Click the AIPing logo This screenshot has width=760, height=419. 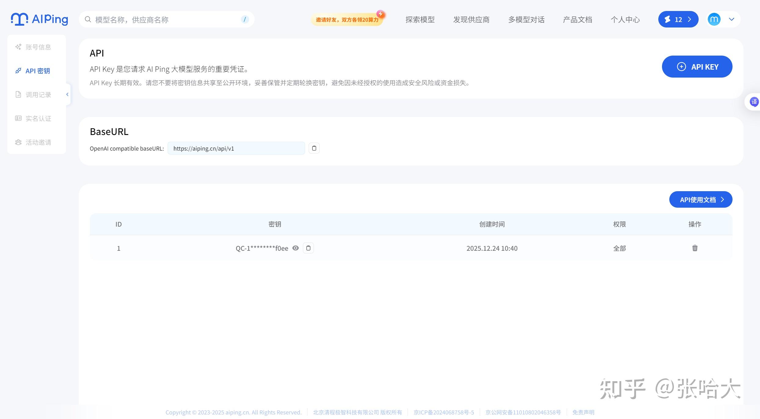[x=39, y=19]
